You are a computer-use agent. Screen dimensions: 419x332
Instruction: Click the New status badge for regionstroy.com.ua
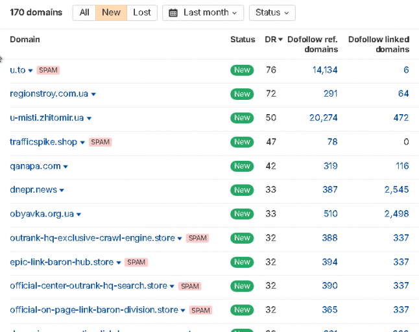(242, 94)
